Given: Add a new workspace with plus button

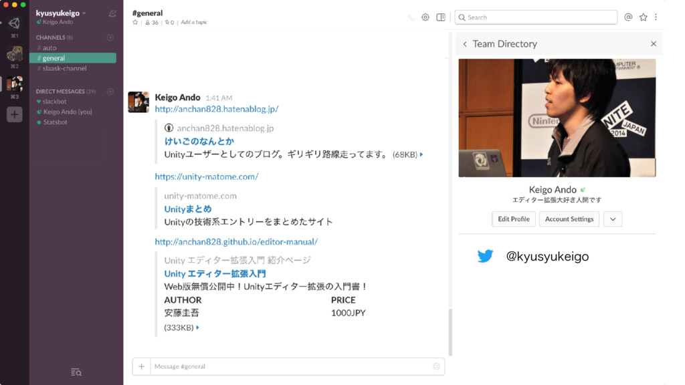Looking at the screenshot, I should (15, 114).
